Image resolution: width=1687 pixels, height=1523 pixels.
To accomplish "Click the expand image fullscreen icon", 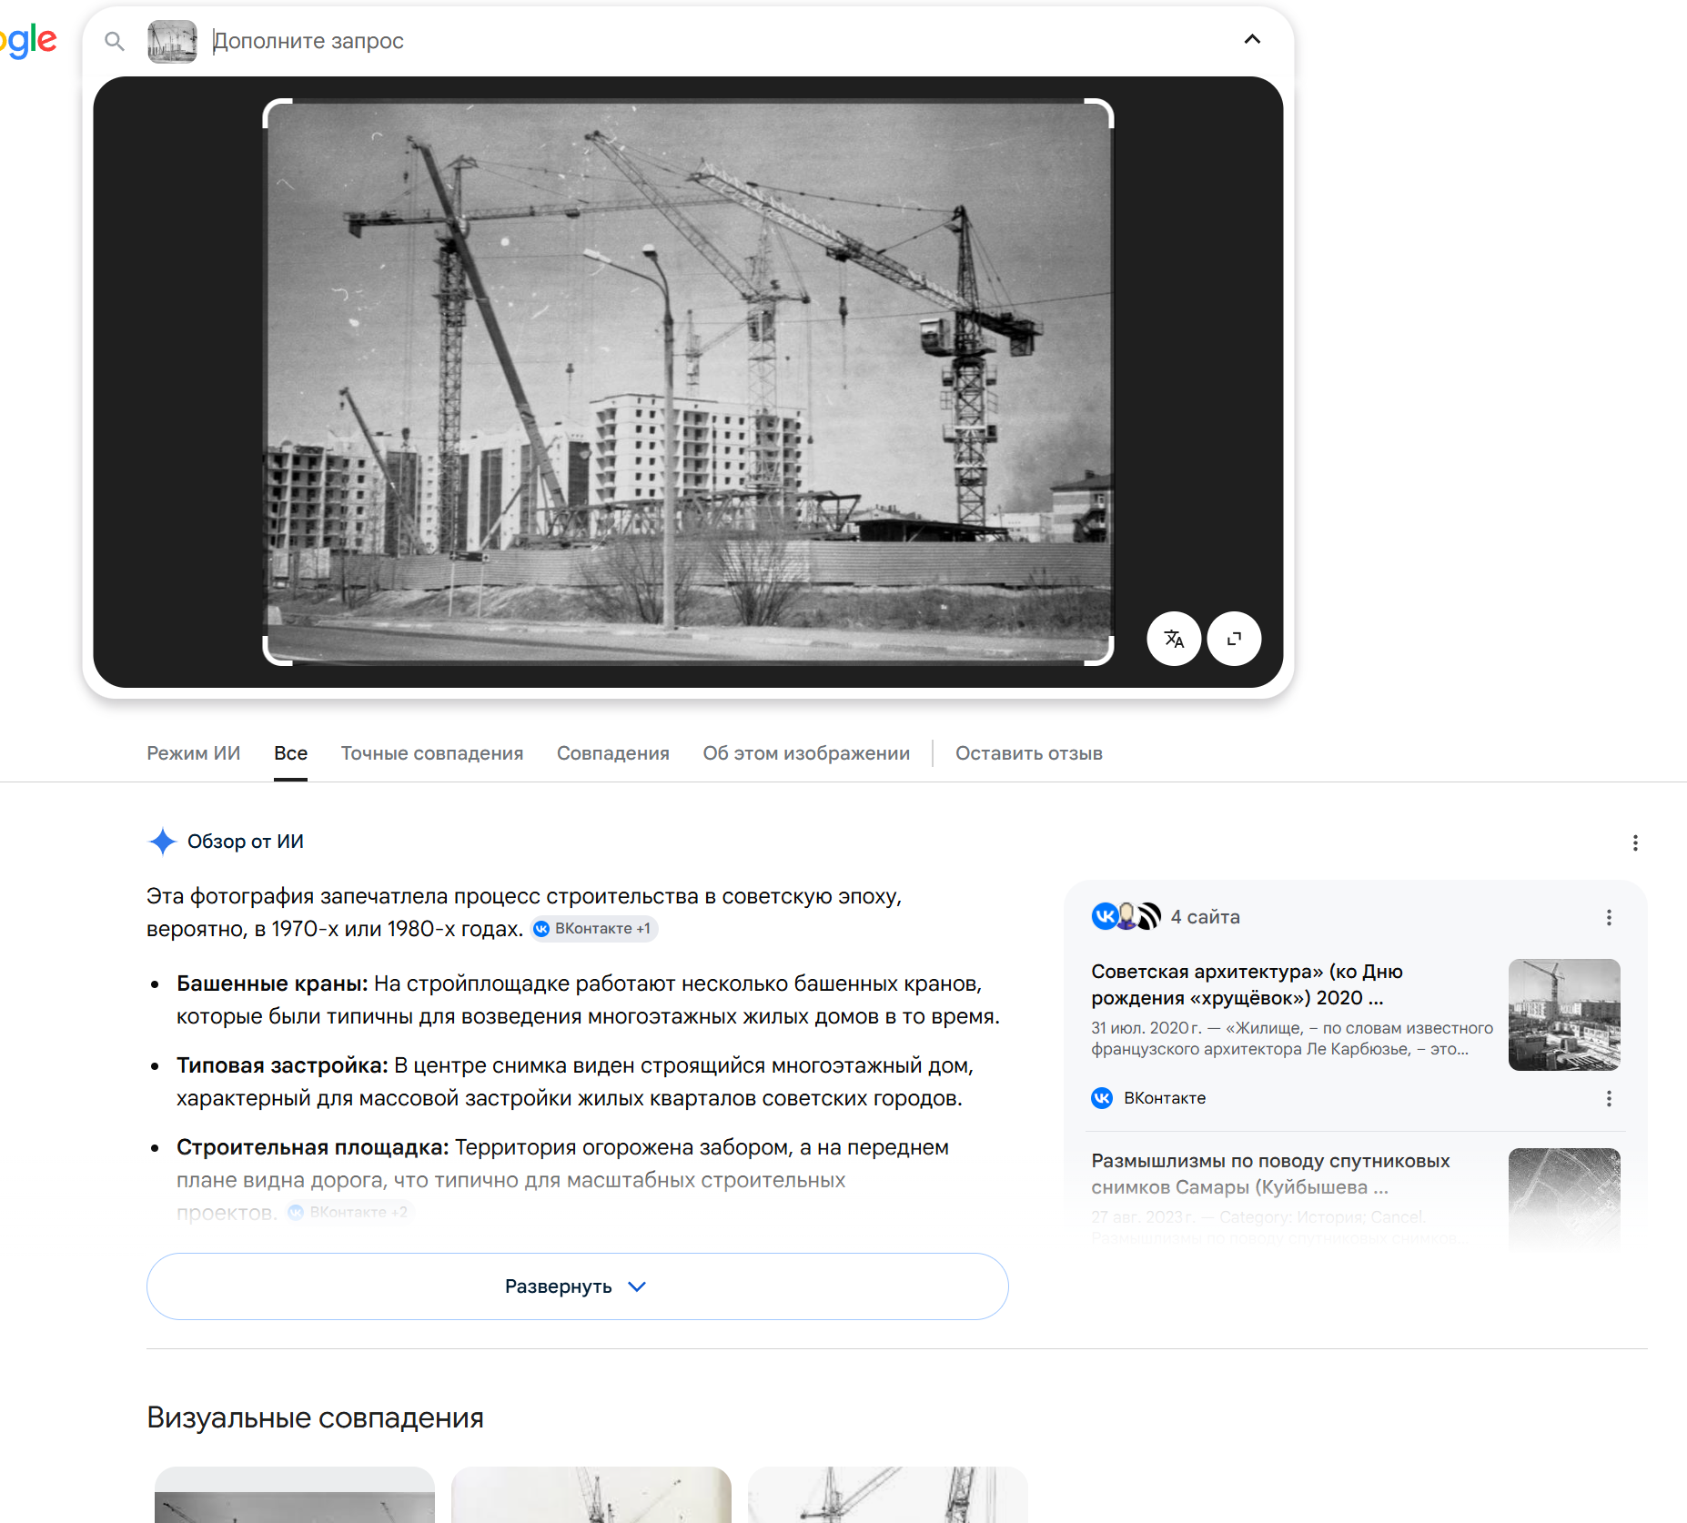I will coord(1234,639).
